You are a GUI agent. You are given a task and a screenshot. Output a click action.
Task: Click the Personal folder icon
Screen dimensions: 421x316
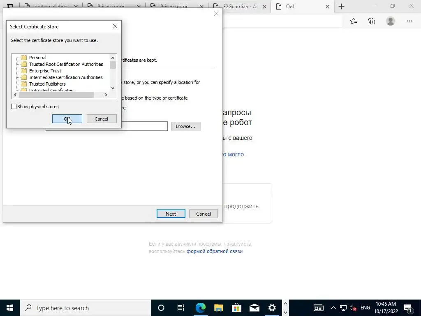click(x=24, y=58)
